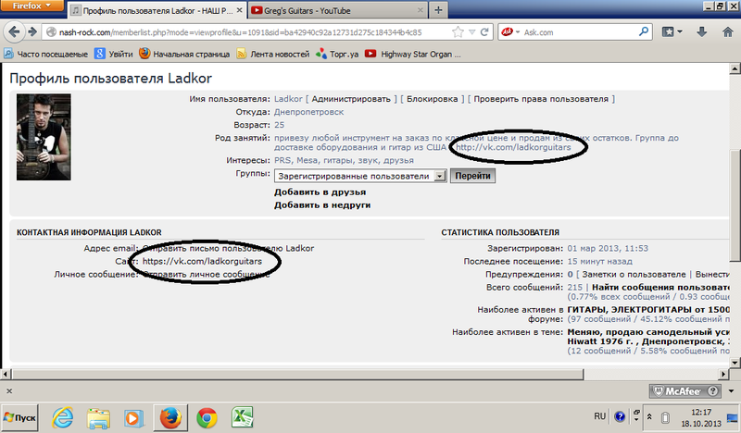The height and width of the screenshot is (433, 741).
Task: Open Google Chrome from the taskbar
Action: point(207,418)
